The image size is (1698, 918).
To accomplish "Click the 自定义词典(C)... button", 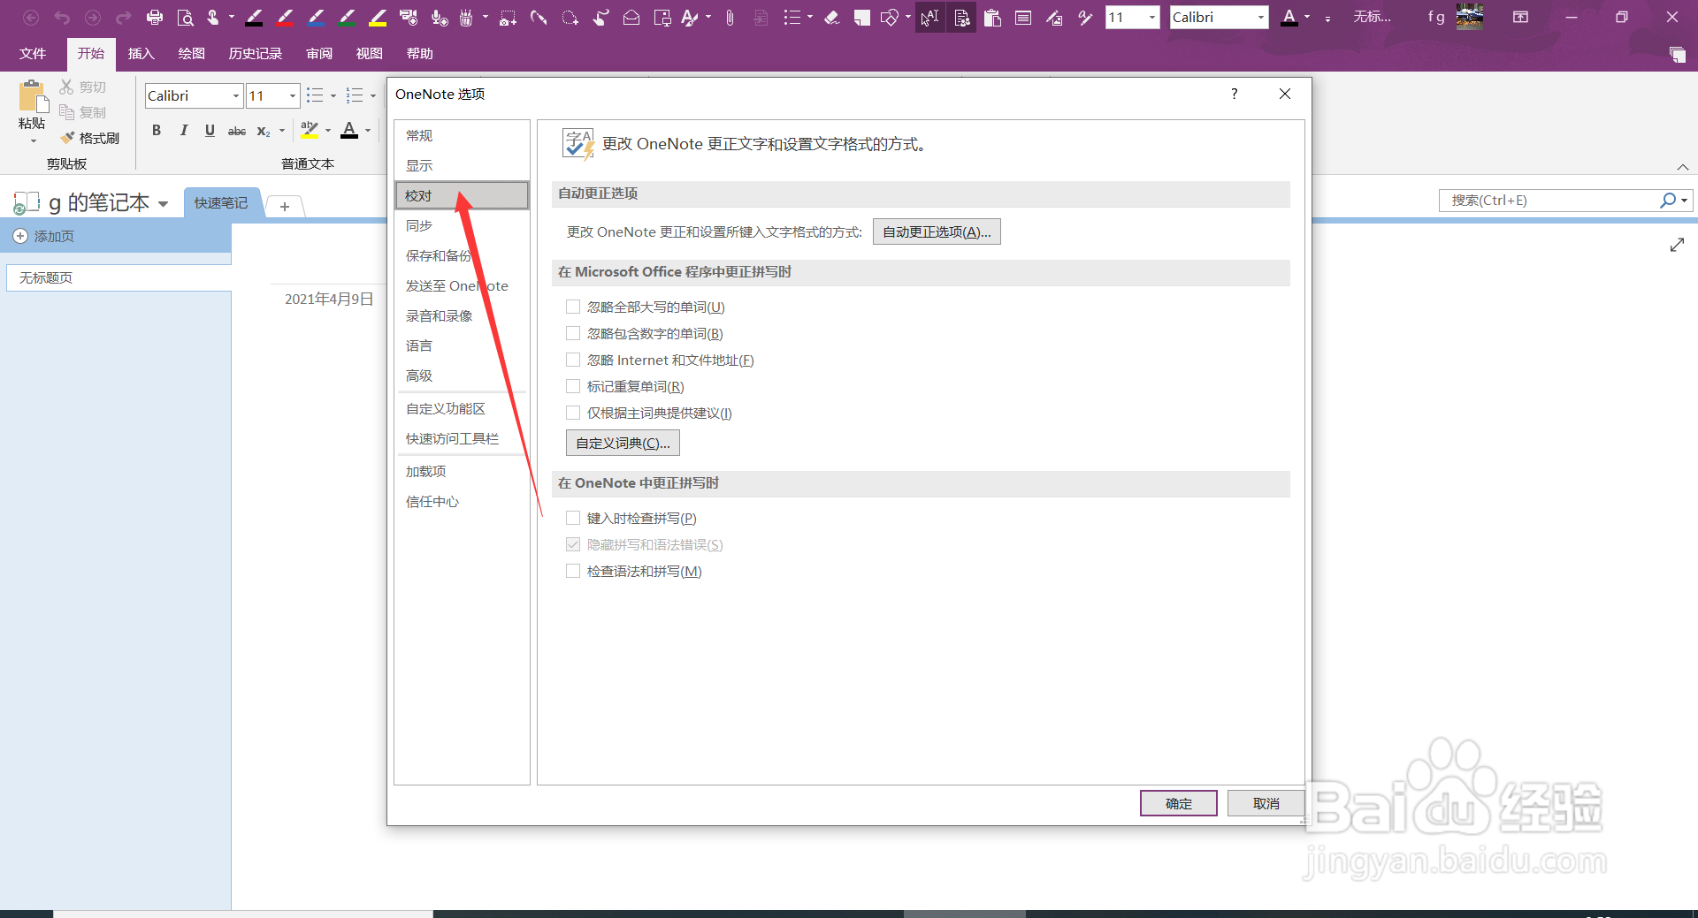I will click(x=623, y=443).
